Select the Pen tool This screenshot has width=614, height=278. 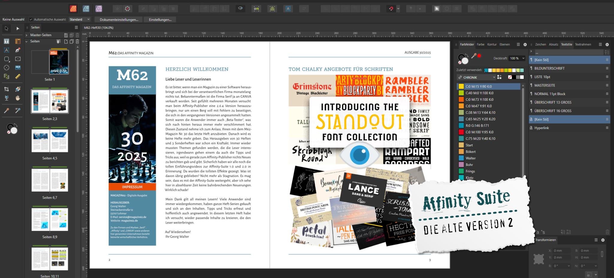[18, 50]
